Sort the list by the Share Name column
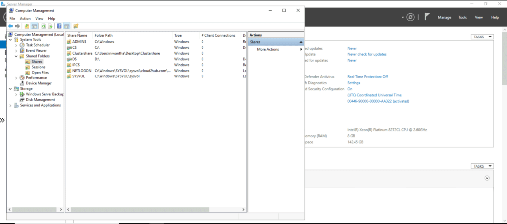Image resolution: width=507 pixels, height=224 pixels. coord(77,36)
